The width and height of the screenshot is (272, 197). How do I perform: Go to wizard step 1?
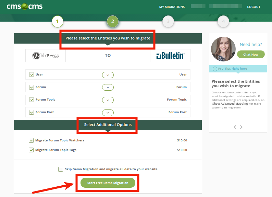pyautogui.click(x=58, y=21)
